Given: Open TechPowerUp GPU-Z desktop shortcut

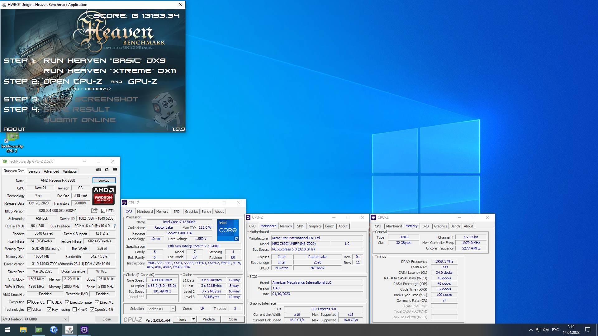Looking at the screenshot, I should [12, 142].
